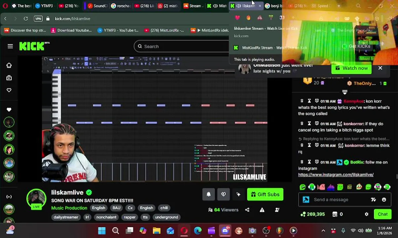Toggle the VPN badge in the address bar
The image size is (398, 238).
[x=38, y=19]
